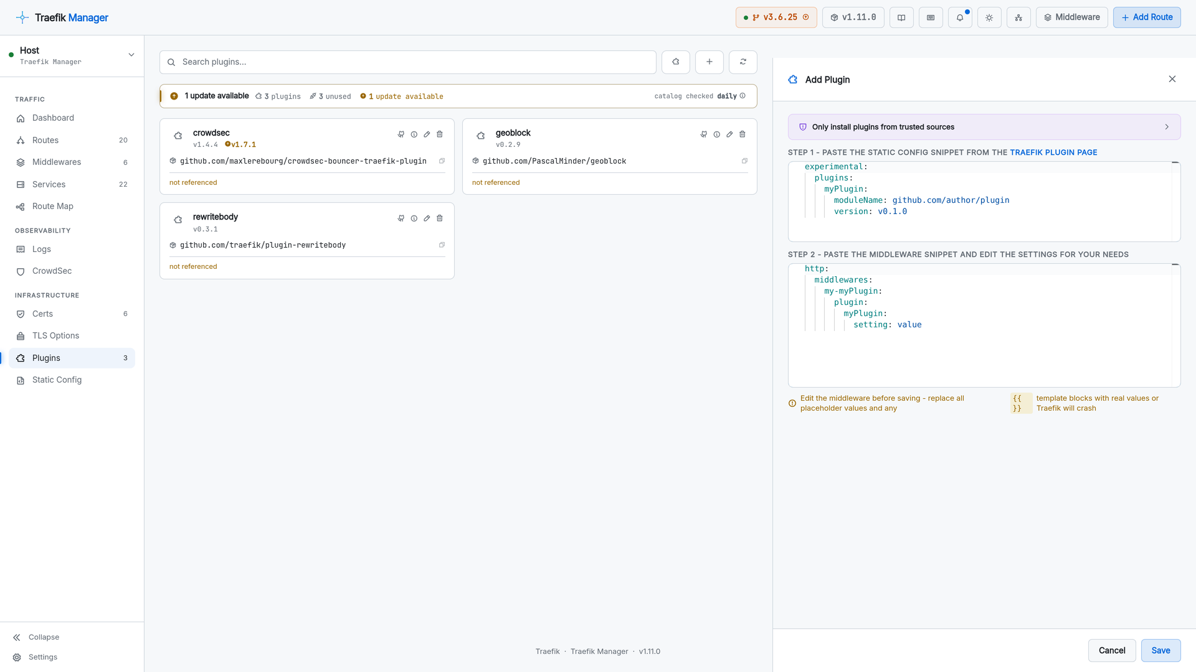Viewport: 1196px width, 672px height.
Task: Focus the Search plugins field
Action: [408, 62]
